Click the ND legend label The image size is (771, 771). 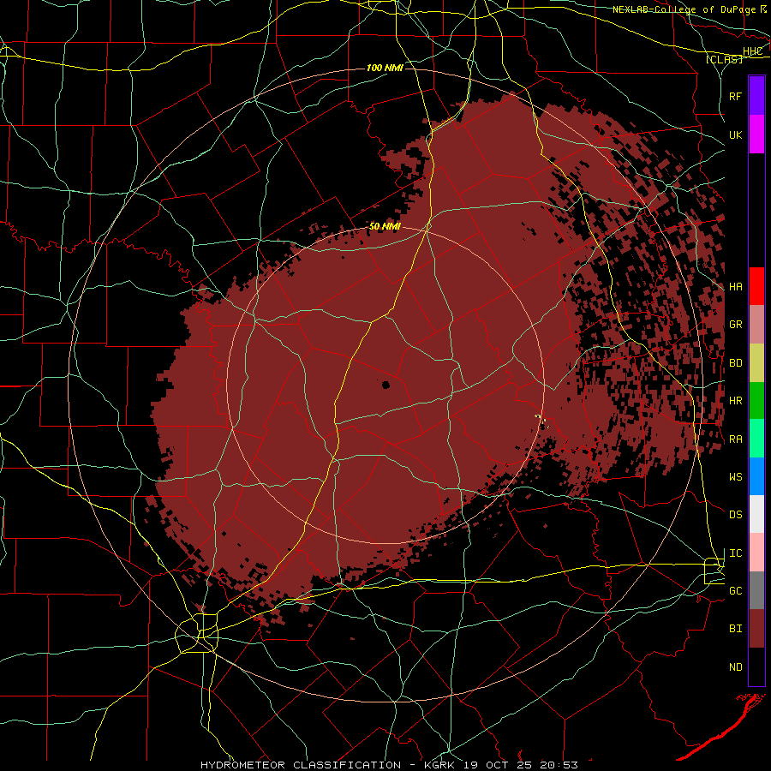point(735,667)
